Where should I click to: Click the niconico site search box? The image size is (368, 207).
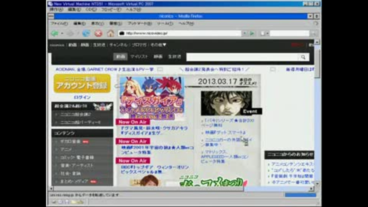point(242,57)
